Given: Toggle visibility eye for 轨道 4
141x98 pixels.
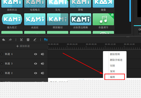Looking at the screenshot, I should pyautogui.click(x=36, y=54).
